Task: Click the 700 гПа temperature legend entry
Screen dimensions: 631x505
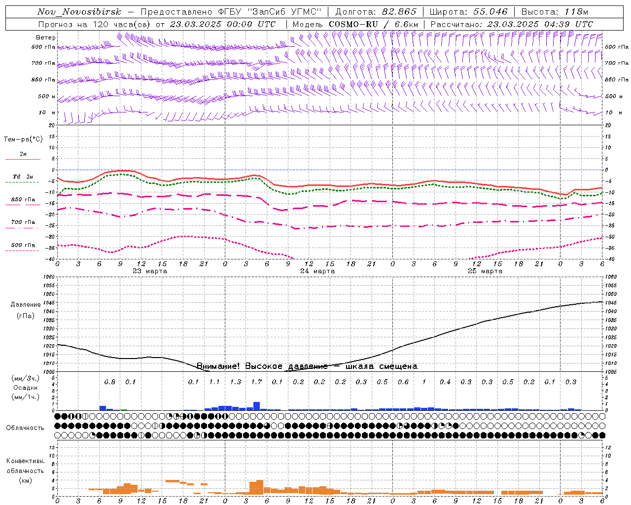Action: tap(23, 222)
